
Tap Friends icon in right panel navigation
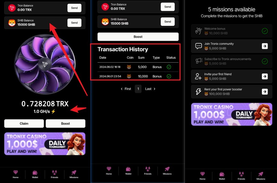point(241,174)
